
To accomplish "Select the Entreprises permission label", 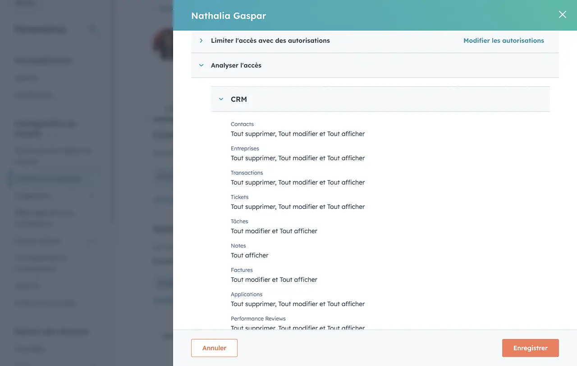I will (x=245, y=149).
